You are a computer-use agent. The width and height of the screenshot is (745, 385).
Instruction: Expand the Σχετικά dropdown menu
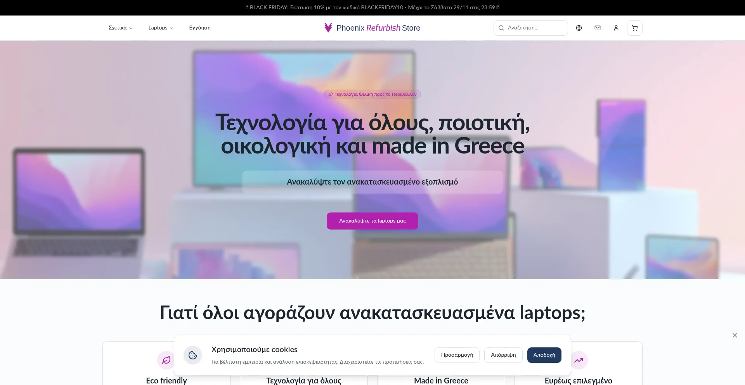point(120,28)
